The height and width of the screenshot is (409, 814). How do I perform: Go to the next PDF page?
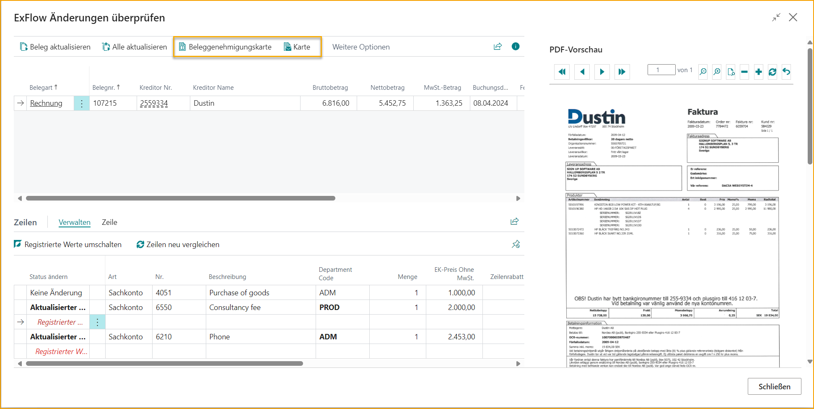tap(602, 72)
